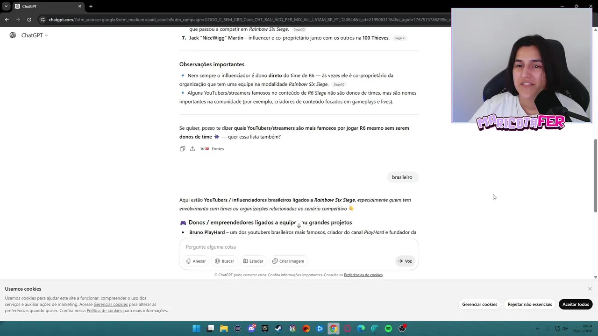This screenshot has width=598, height=336.
Task: Accept all cookies with Aceitar todos
Action: (576, 304)
